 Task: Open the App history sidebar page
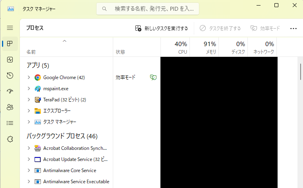[x=10, y=76]
